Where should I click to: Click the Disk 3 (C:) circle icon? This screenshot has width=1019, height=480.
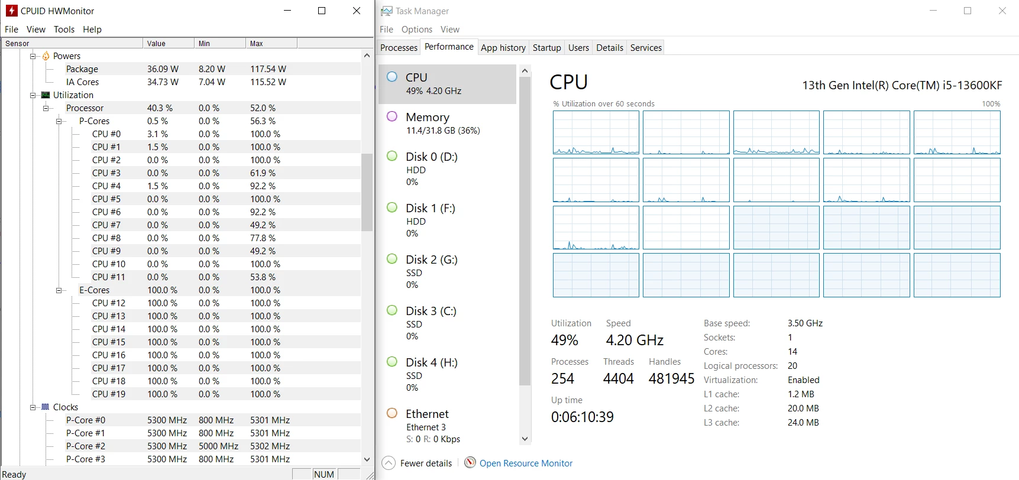point(392,310)
